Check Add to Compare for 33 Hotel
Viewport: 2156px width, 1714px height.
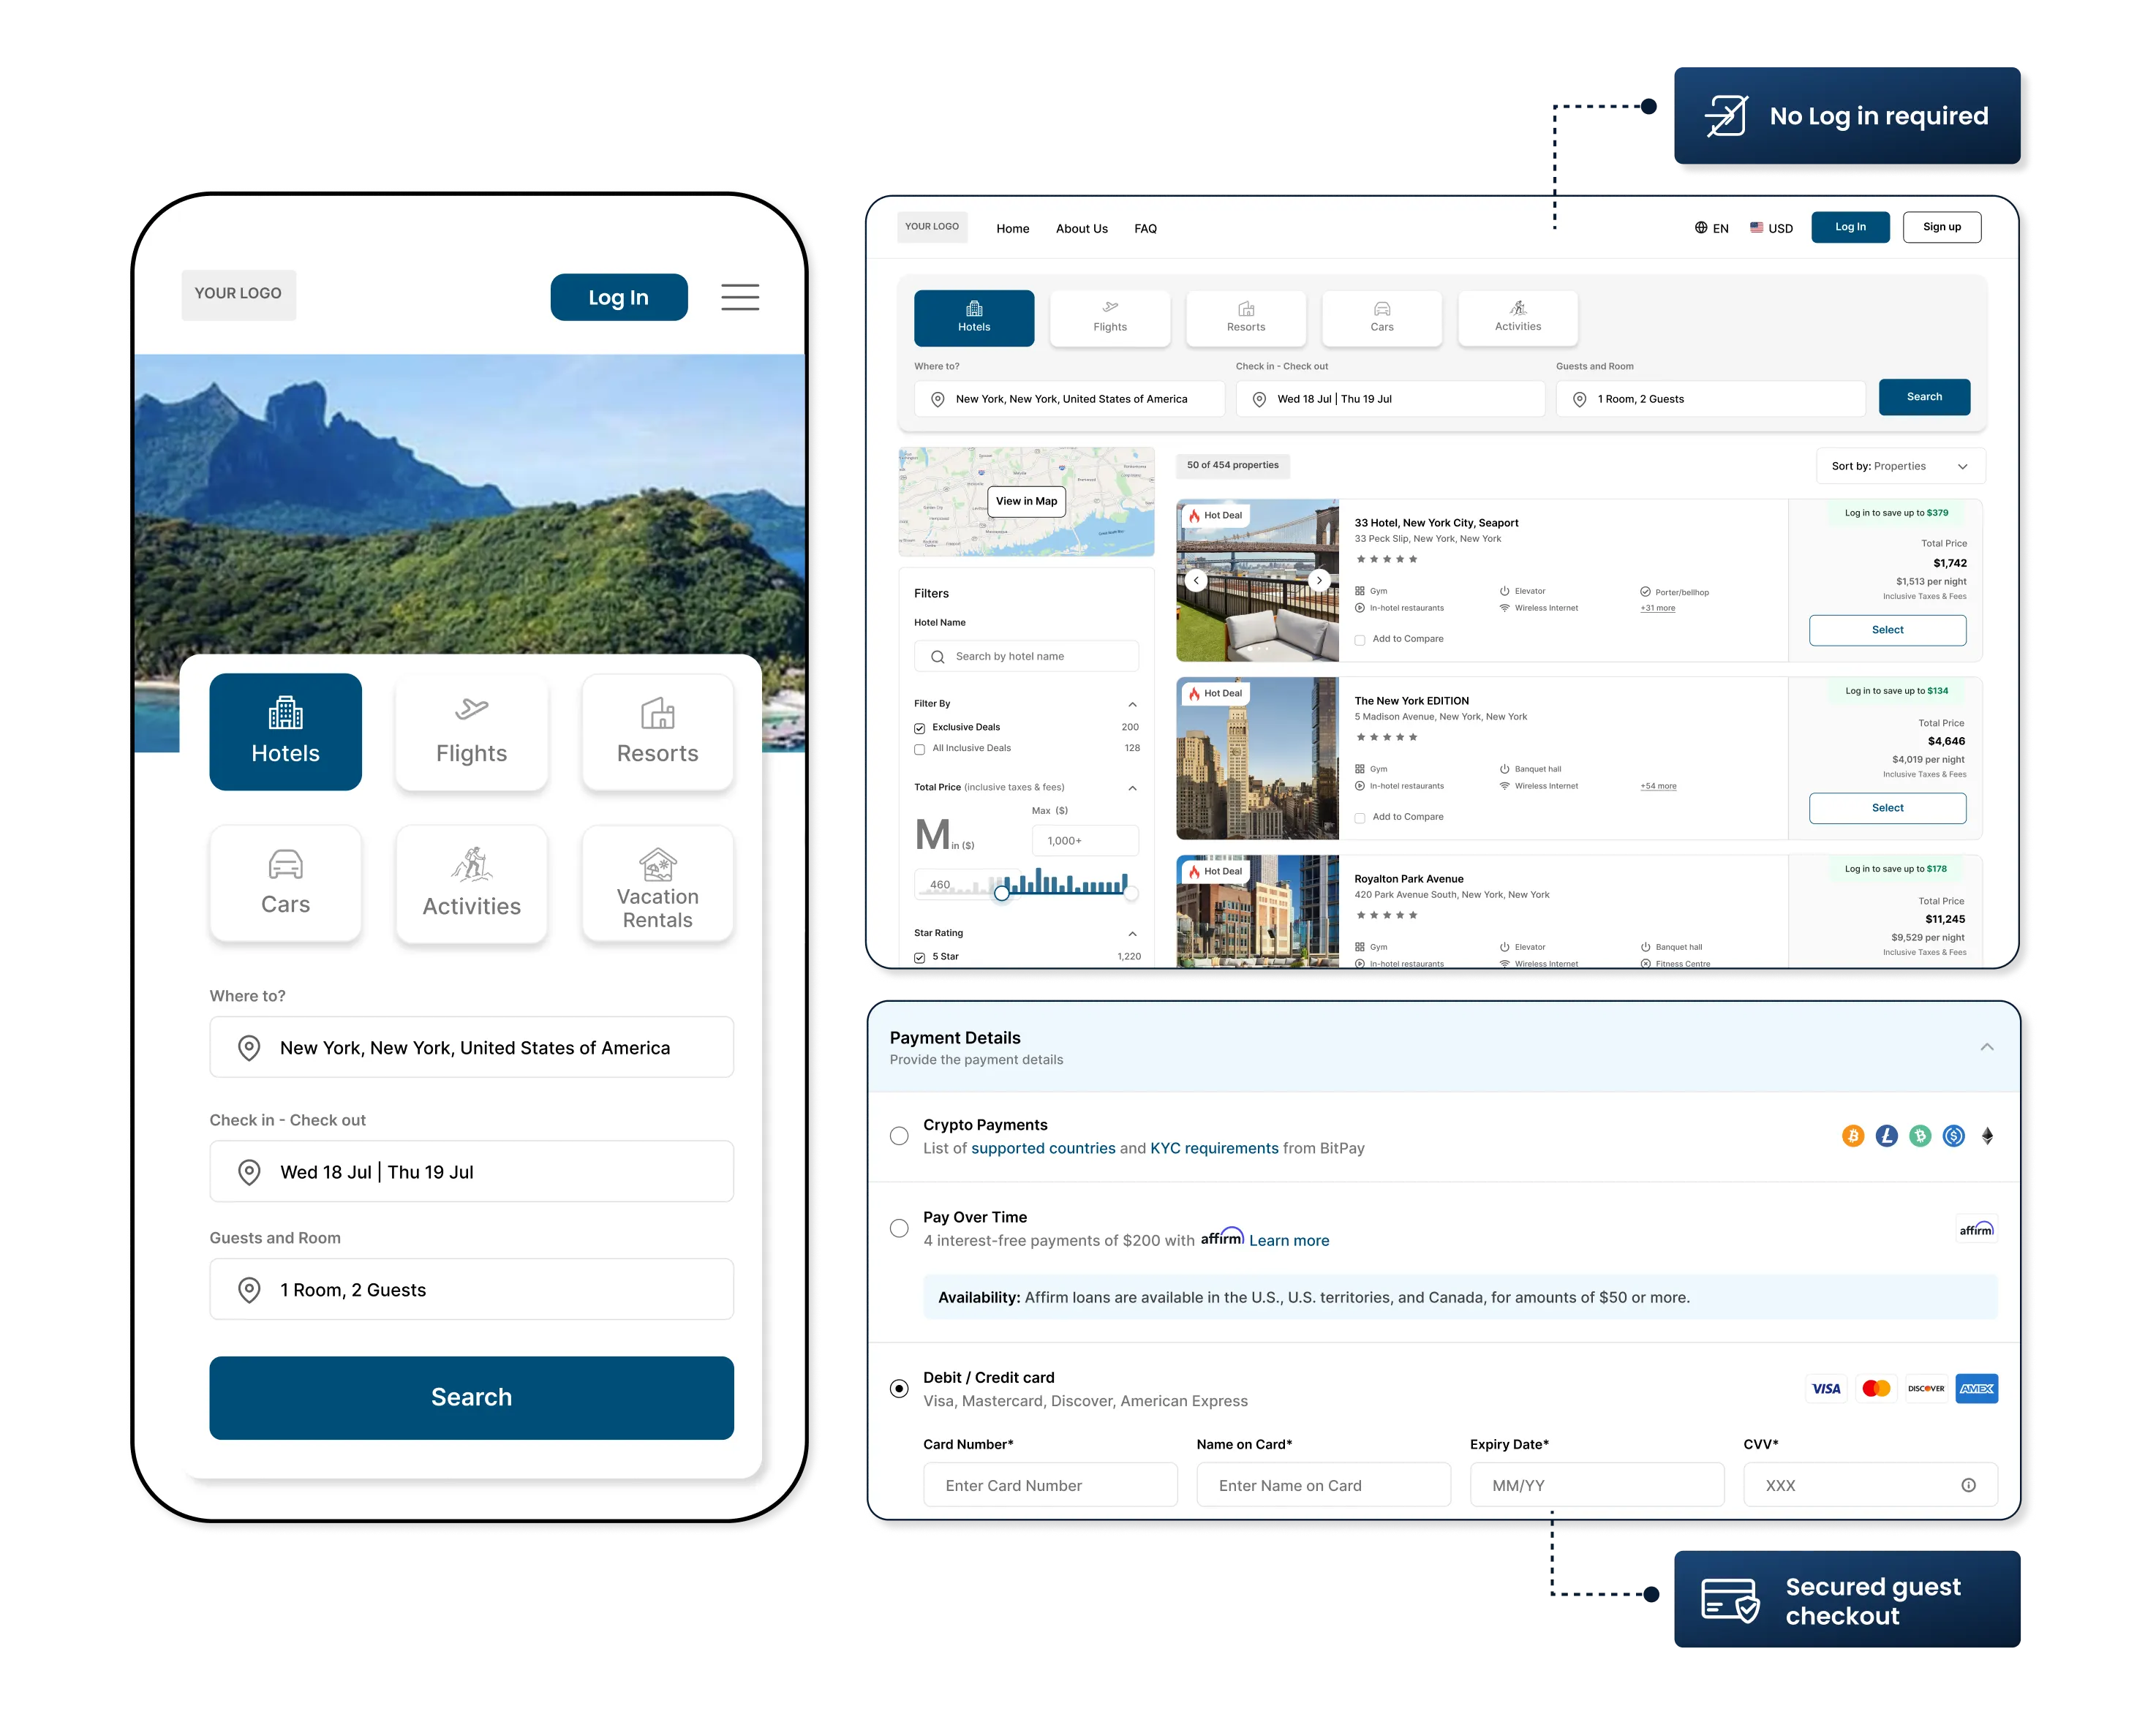(1360, 640)
